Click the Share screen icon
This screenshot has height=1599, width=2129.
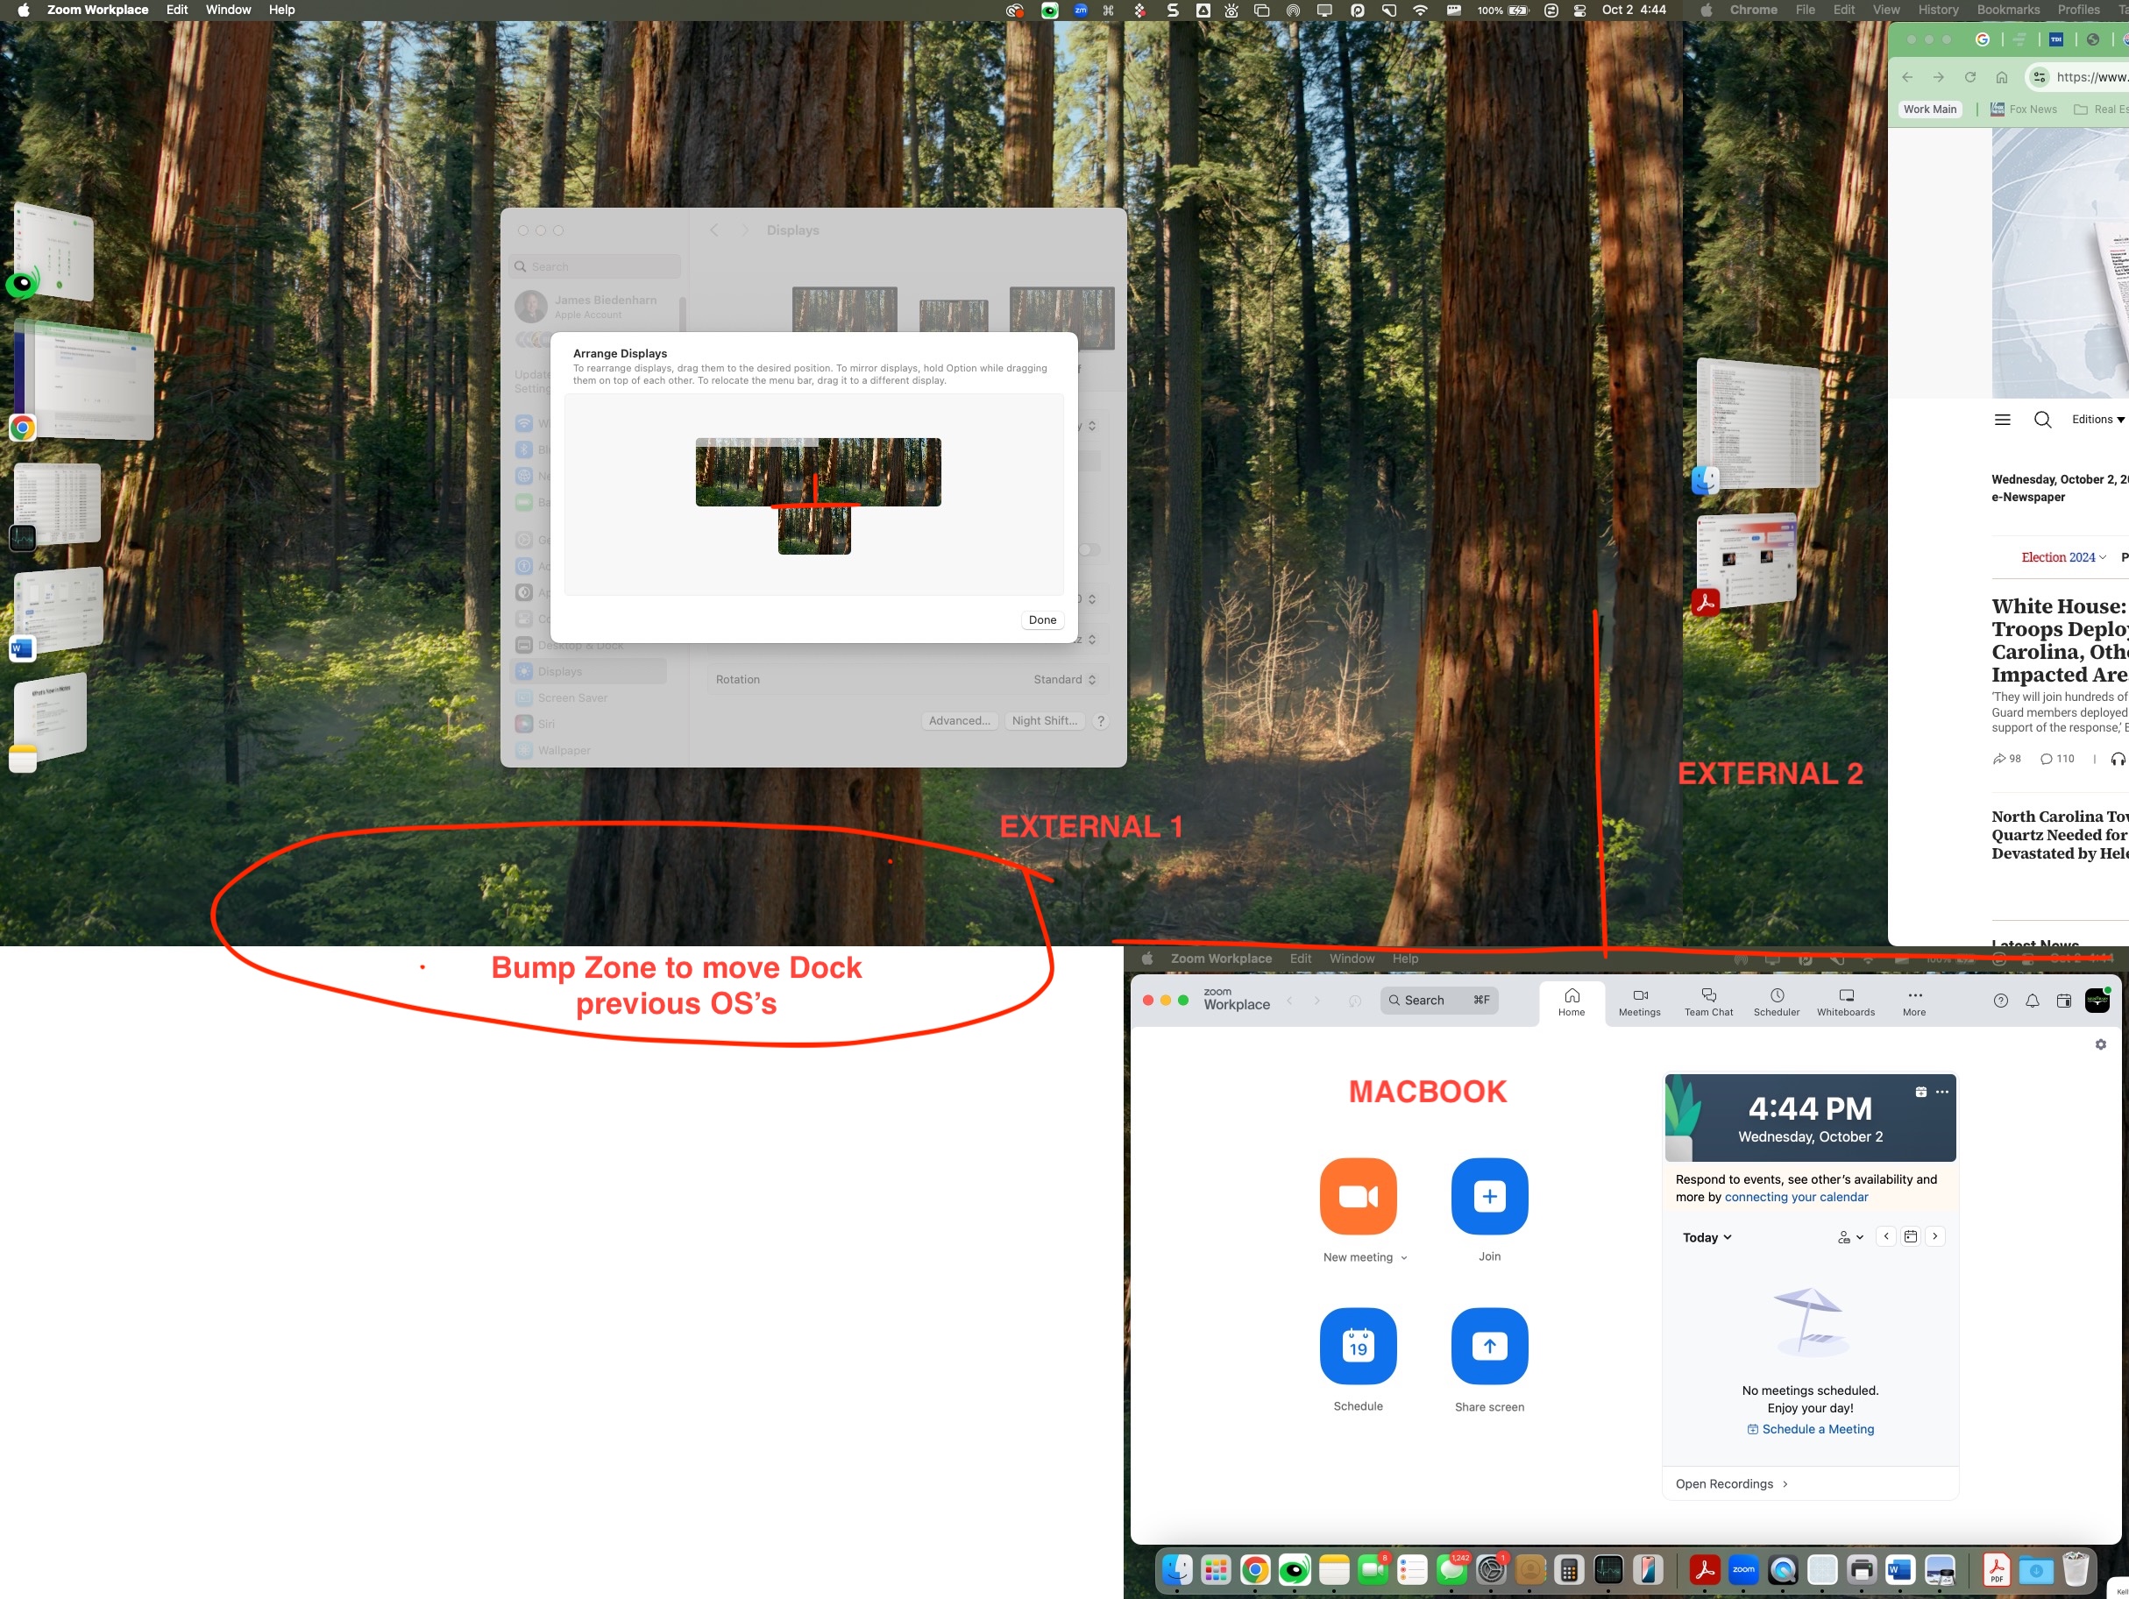[x=1488, y=1345]
